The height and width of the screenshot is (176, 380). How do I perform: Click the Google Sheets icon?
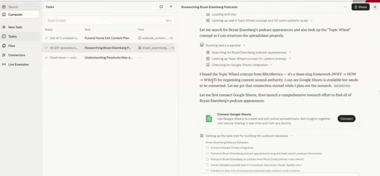[x=209, y=119]
